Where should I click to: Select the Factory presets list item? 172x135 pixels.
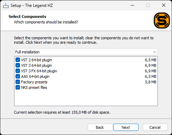point(86,82)
